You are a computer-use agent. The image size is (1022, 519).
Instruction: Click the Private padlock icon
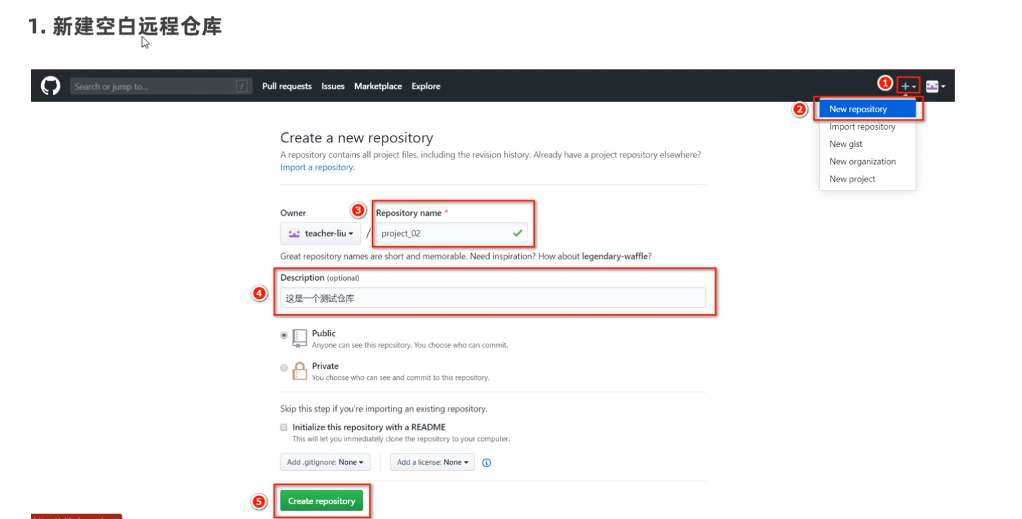(x=300, y=371)
